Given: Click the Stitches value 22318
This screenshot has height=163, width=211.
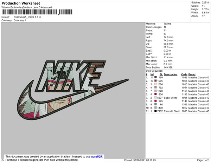Looking at the screenshot, I should click(x=205, y=2).
